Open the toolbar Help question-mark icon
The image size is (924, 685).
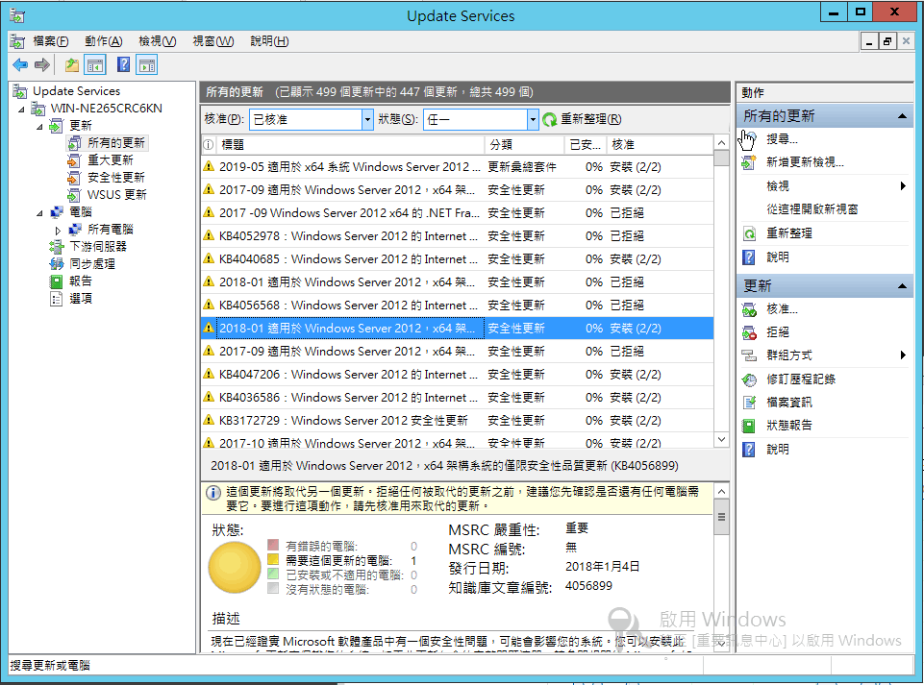[x=123, y=64]
